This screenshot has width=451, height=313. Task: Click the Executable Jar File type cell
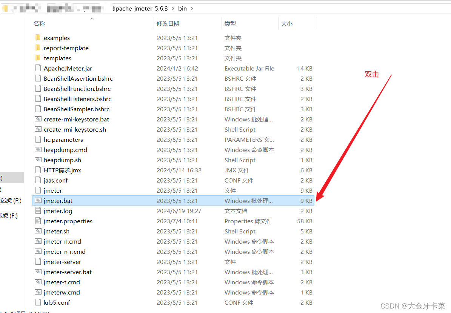click(x=249, y=68)
